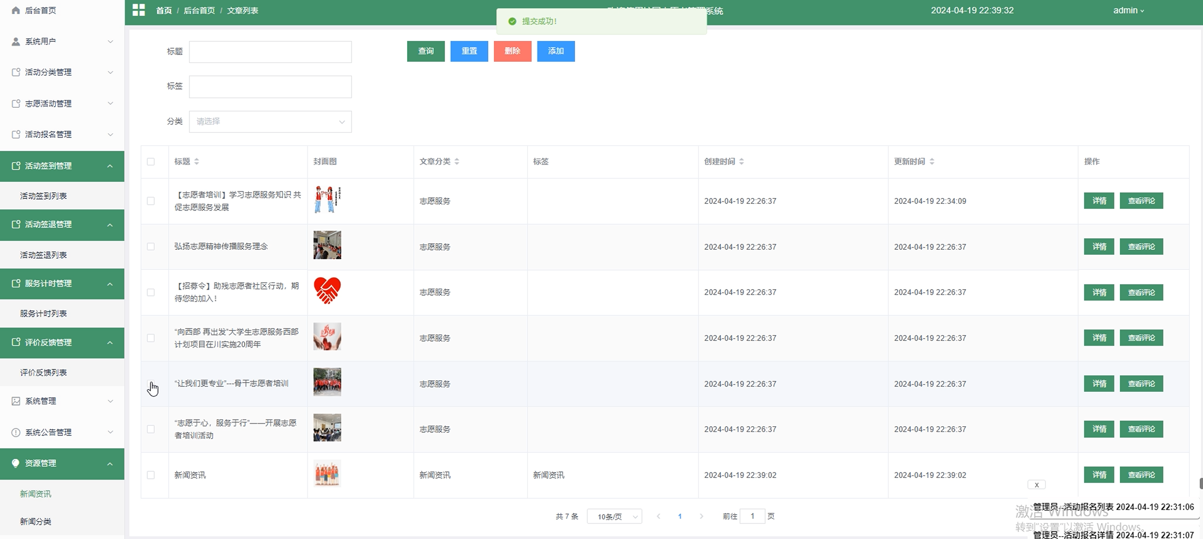Click the grid menu icon in header
1203x539 pixels.
coord(139,10)
